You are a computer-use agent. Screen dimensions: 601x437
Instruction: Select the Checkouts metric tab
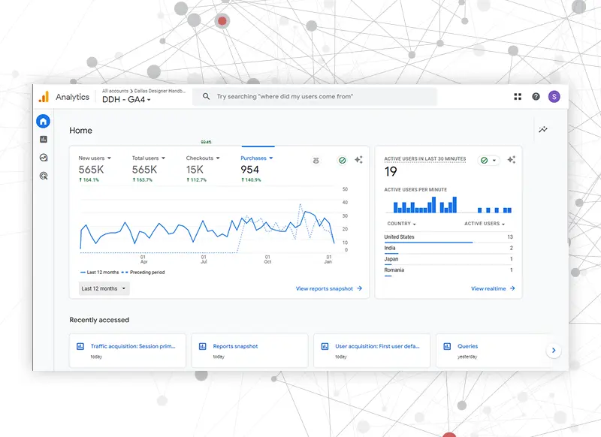203,158
